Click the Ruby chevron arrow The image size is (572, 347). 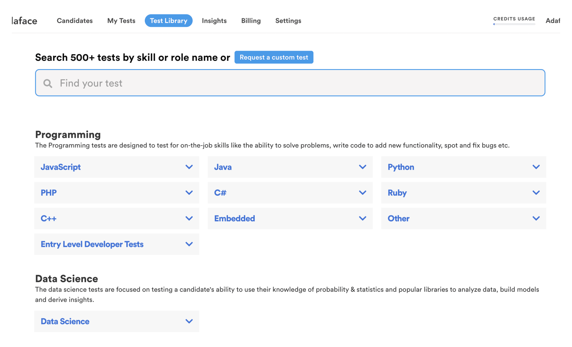[x=536, y=193]
